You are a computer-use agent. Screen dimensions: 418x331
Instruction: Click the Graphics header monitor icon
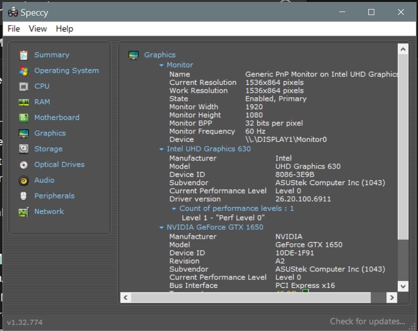(x=133, y=55)
